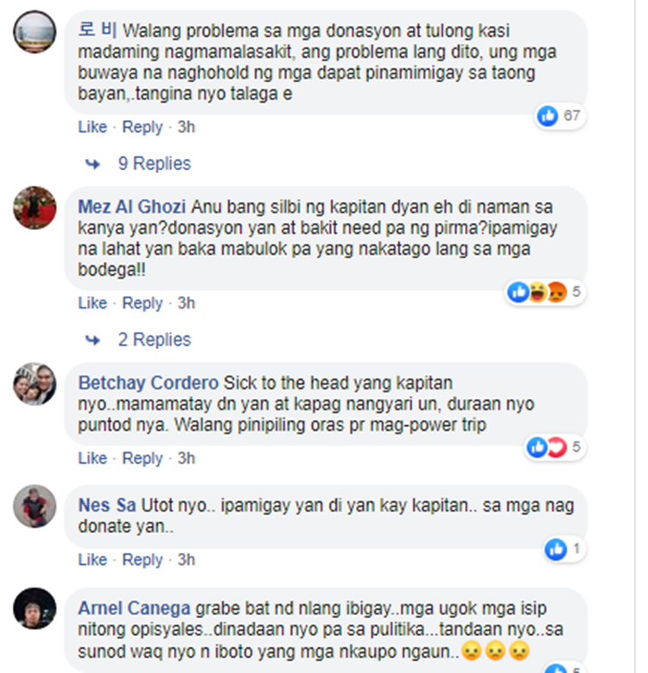Like the first comment about donasyon
Viewport: 648px width, 673px height.
[x=92, y=127]
